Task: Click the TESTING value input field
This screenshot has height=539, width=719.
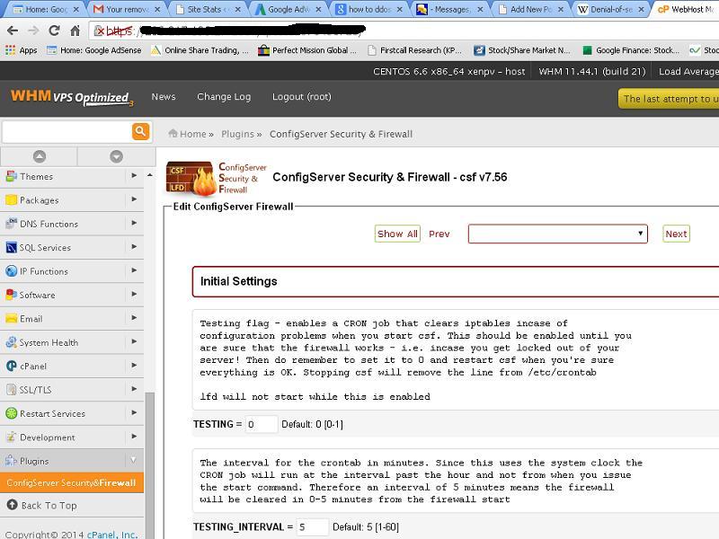Action: click(262, 424)
